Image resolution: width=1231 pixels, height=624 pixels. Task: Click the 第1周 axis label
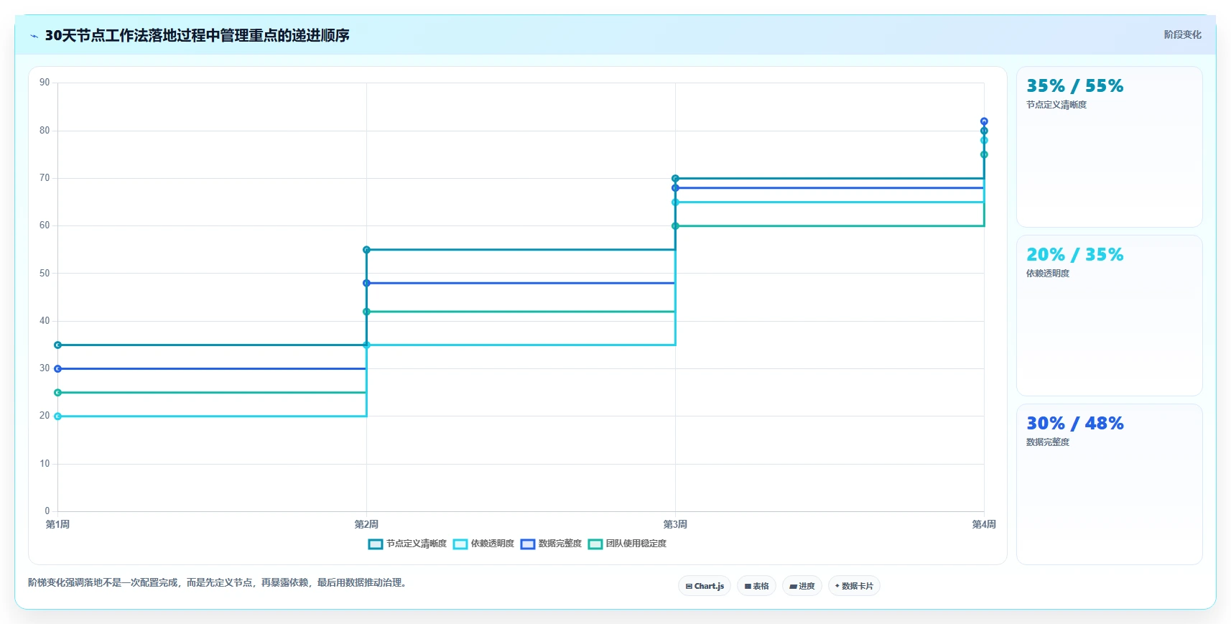[x=57, y=524]
